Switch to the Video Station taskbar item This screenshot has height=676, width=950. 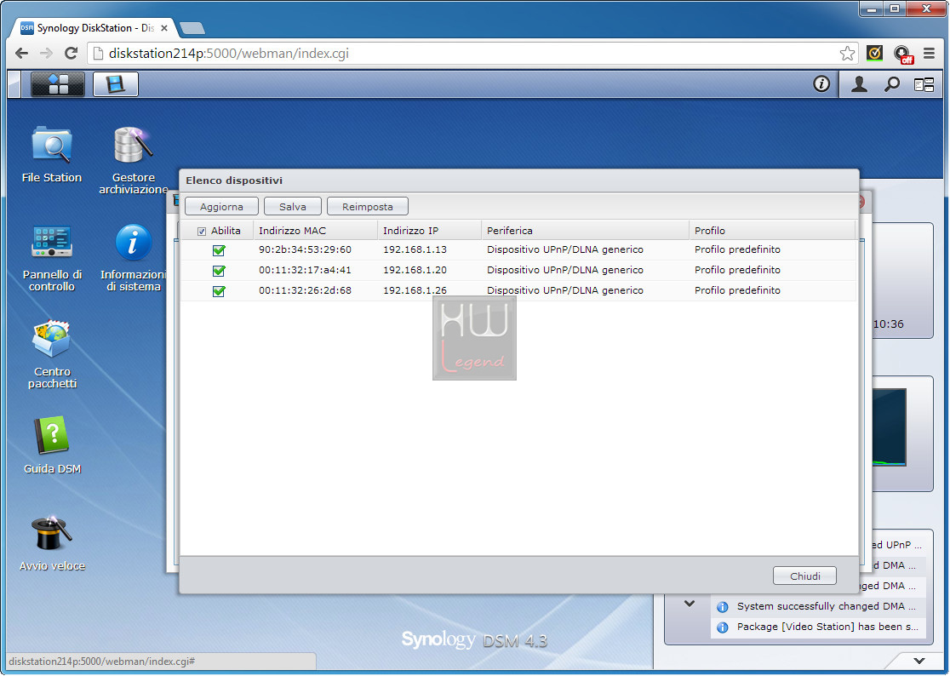tap(116, 84)
